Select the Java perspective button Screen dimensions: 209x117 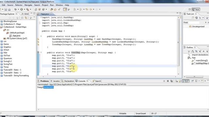point(196,9)
